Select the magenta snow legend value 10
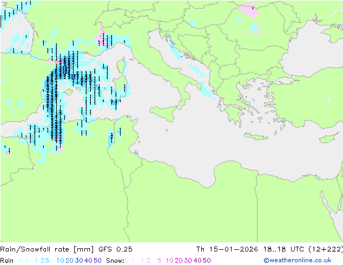The height and width of the screenshot is (265, 343). pos(169,261)
